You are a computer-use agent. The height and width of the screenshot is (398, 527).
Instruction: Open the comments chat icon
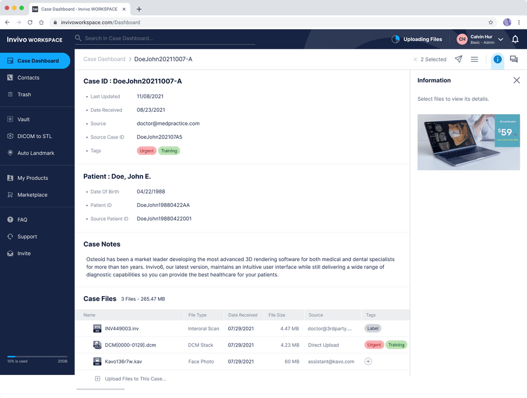coord(514,60)
